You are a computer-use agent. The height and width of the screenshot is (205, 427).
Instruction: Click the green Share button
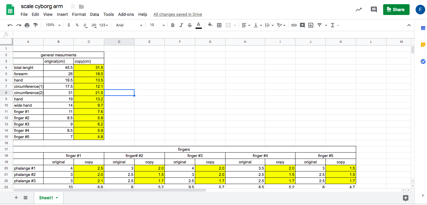click(396, 10)
